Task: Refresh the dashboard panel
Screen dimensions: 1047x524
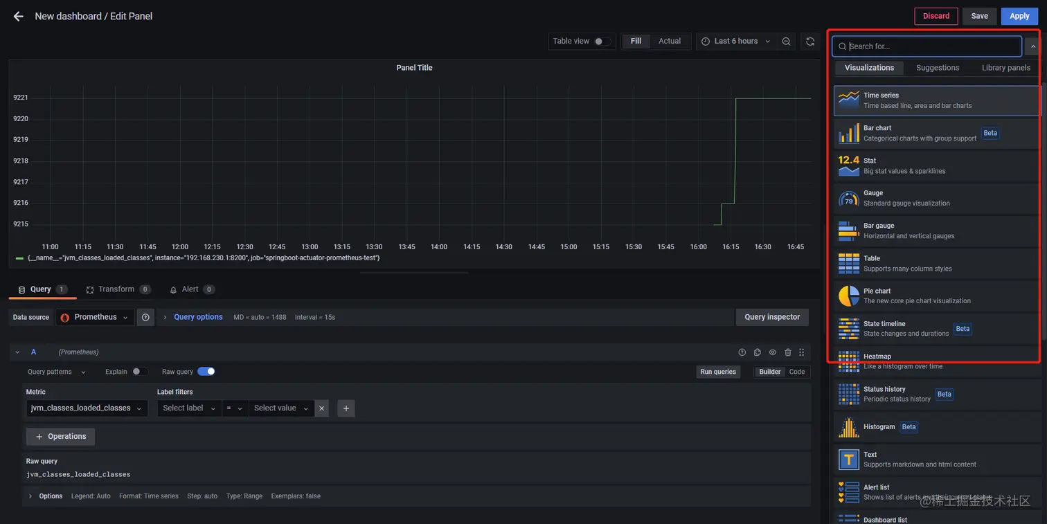Action: pos(810,42)
